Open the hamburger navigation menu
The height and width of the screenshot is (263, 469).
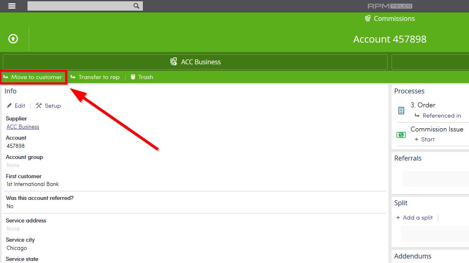11,6
